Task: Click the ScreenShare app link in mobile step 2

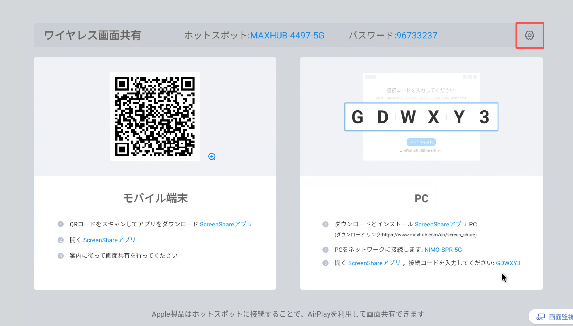Action: [x=109, y=240]
